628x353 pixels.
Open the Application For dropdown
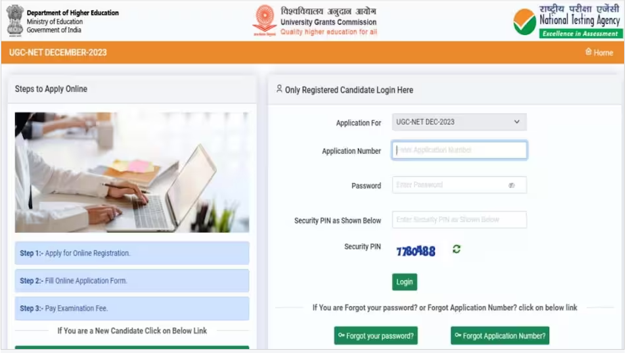pos(459,122)
